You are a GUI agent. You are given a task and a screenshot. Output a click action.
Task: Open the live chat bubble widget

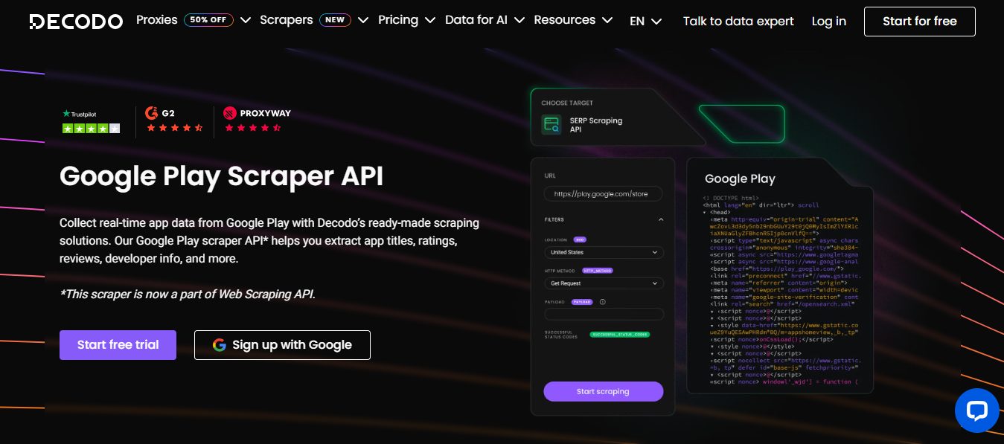[x=976, y=410]
